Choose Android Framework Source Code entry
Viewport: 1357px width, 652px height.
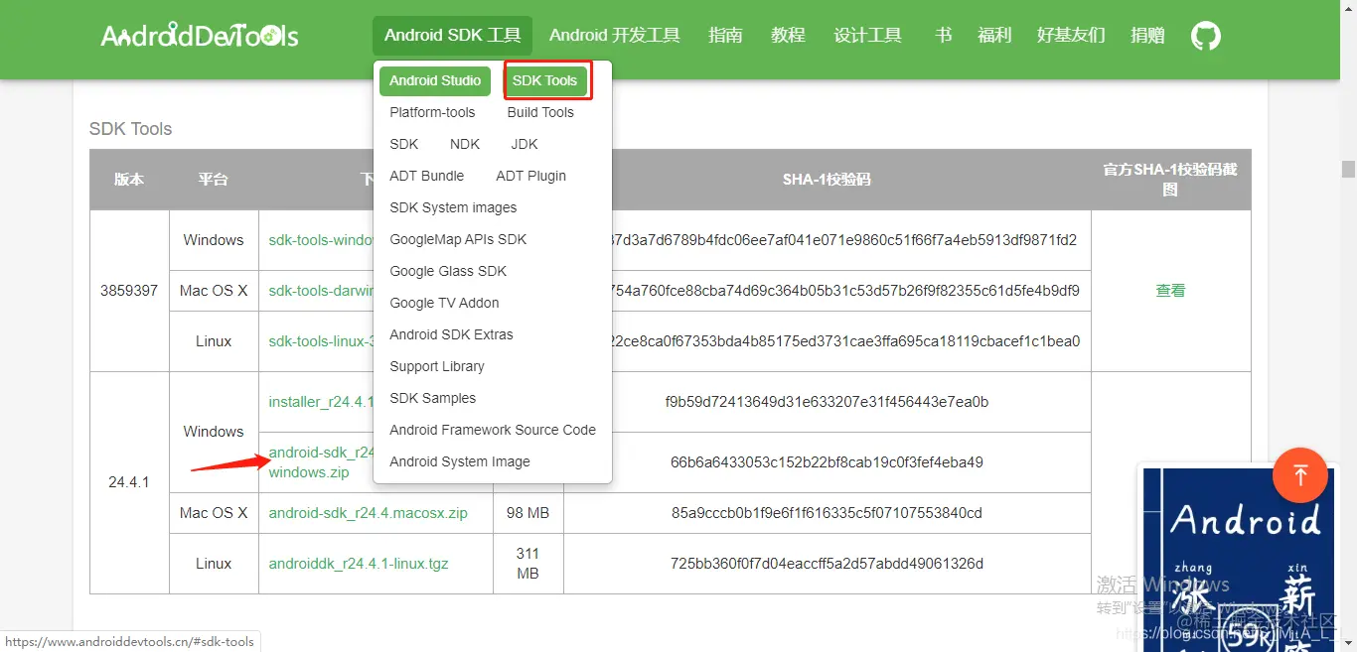pos(493,430)
